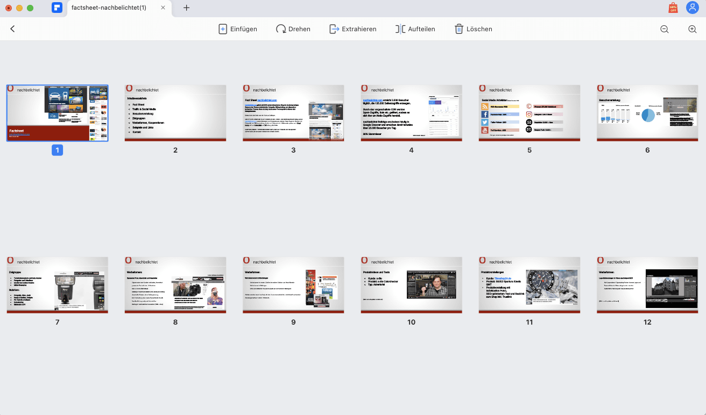Rotate pages with the Drehen icon

click(x=281, y=29)
